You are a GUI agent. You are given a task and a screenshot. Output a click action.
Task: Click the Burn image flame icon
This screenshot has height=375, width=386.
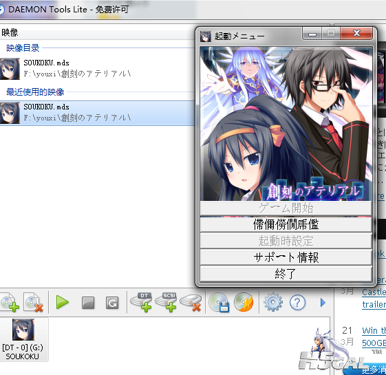[x=244, y=302]
